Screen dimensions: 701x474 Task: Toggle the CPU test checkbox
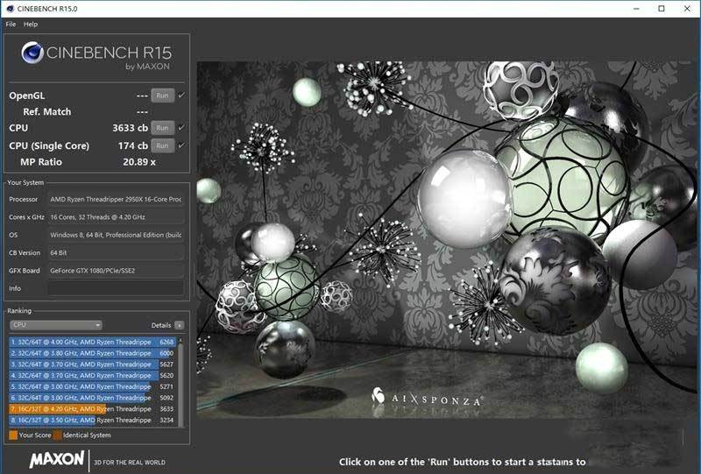(181, 128)
